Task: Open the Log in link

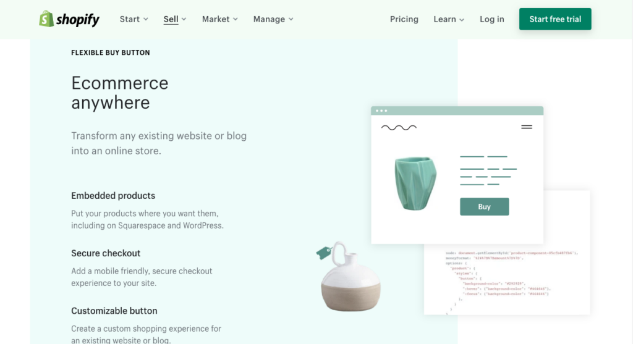Action: [x=491, y=19]
